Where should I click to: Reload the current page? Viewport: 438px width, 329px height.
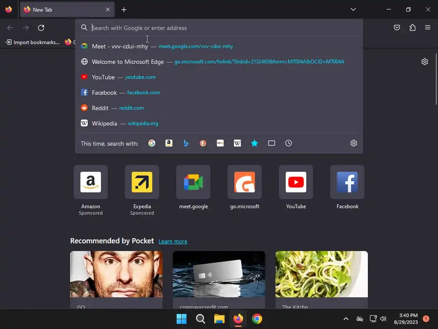pyautogui.click(x=41, y=28)
